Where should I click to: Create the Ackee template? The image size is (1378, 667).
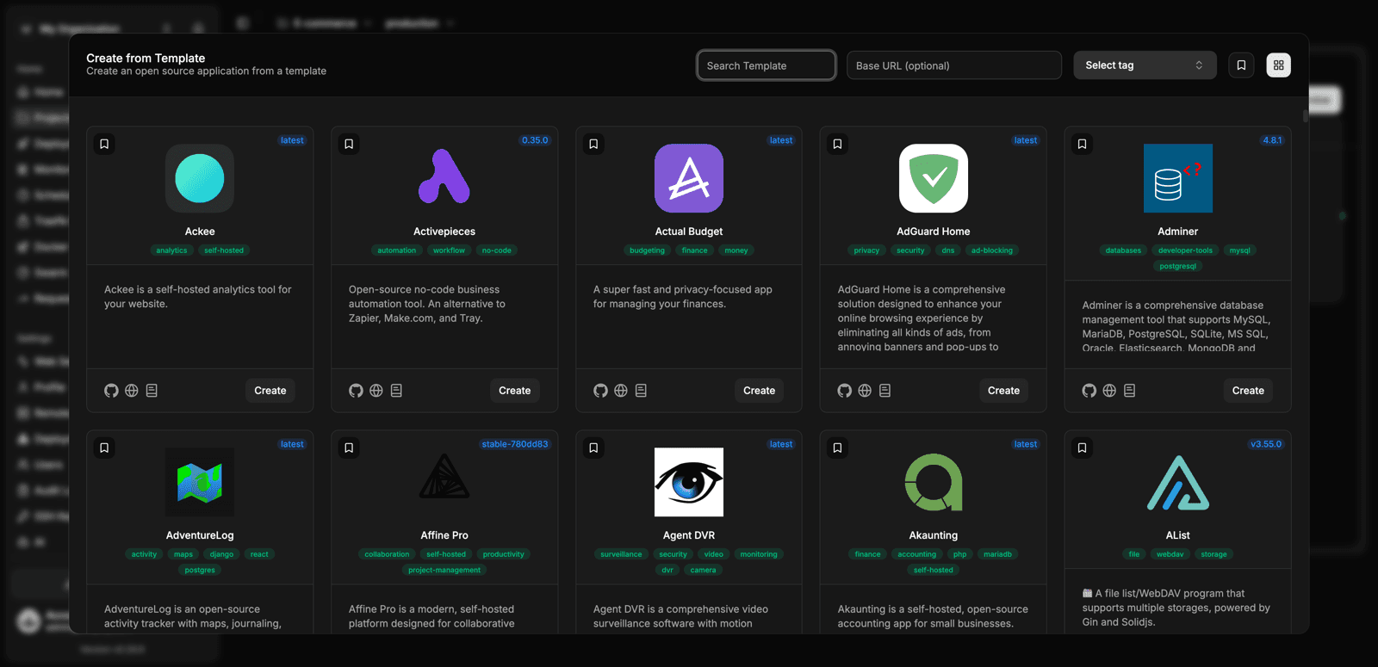click(270, 391)
